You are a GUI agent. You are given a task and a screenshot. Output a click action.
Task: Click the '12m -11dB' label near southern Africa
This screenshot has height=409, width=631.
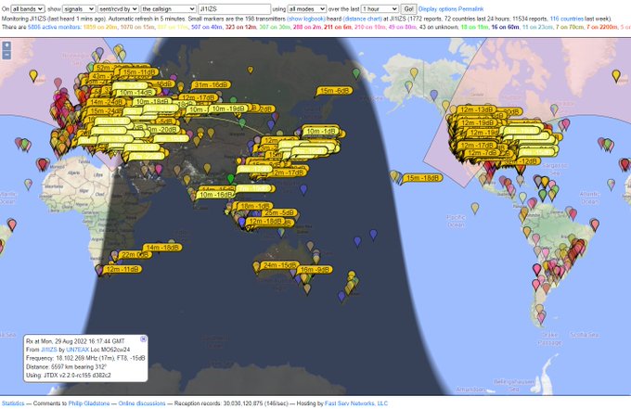click(x=122, y=269)
